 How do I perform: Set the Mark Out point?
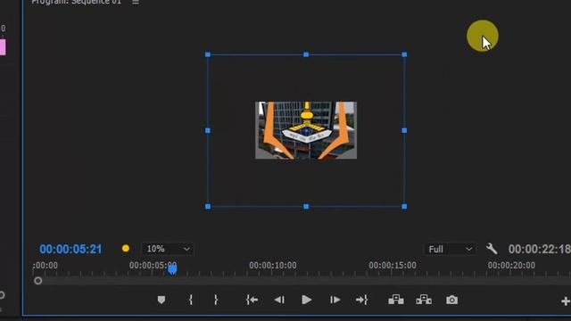(x=216, y=300)
